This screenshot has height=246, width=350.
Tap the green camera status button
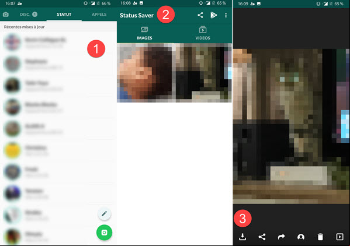pos(104,233)
